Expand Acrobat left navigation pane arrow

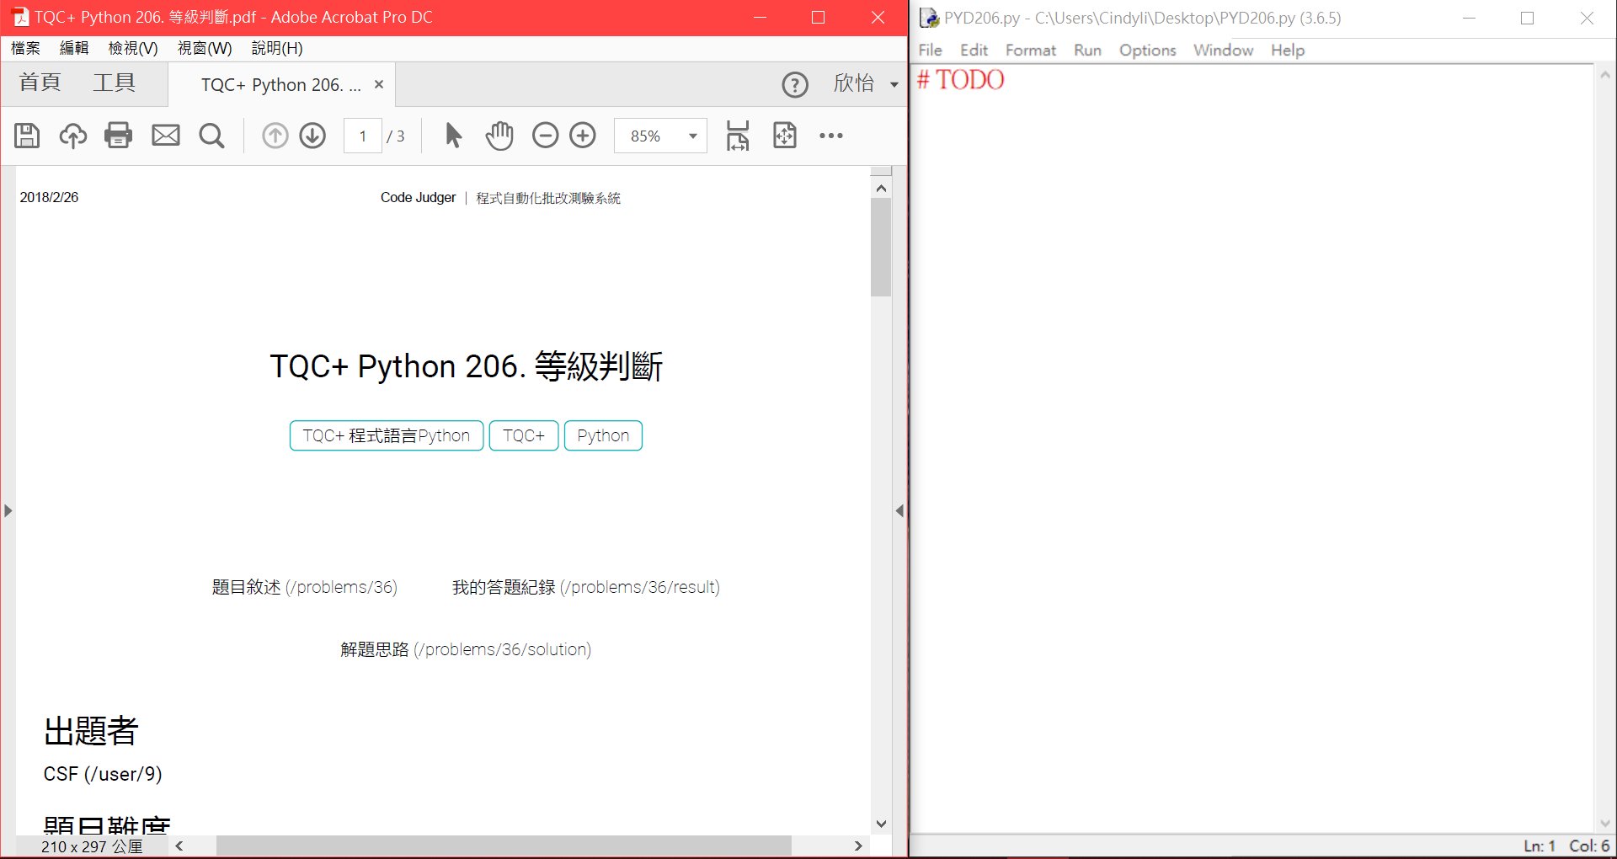coord(8,510)
